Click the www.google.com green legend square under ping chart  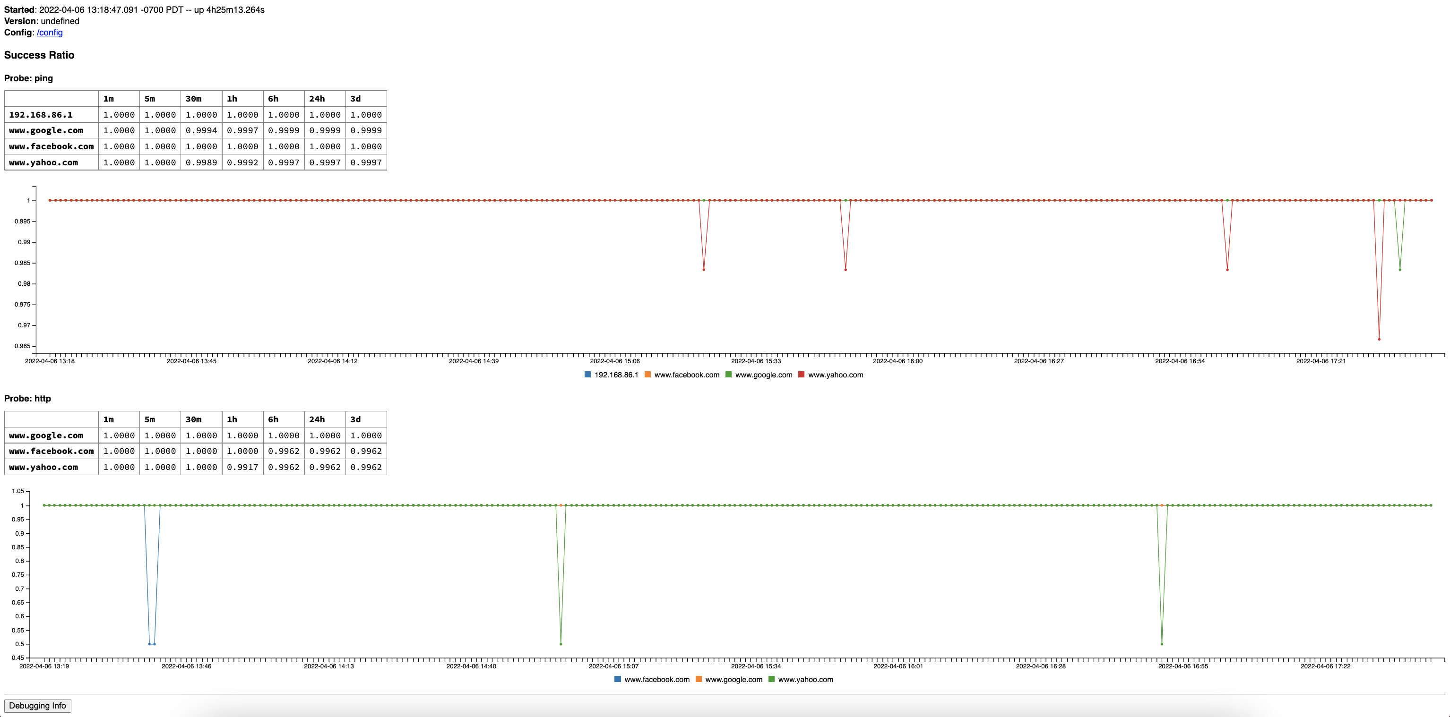728,375
